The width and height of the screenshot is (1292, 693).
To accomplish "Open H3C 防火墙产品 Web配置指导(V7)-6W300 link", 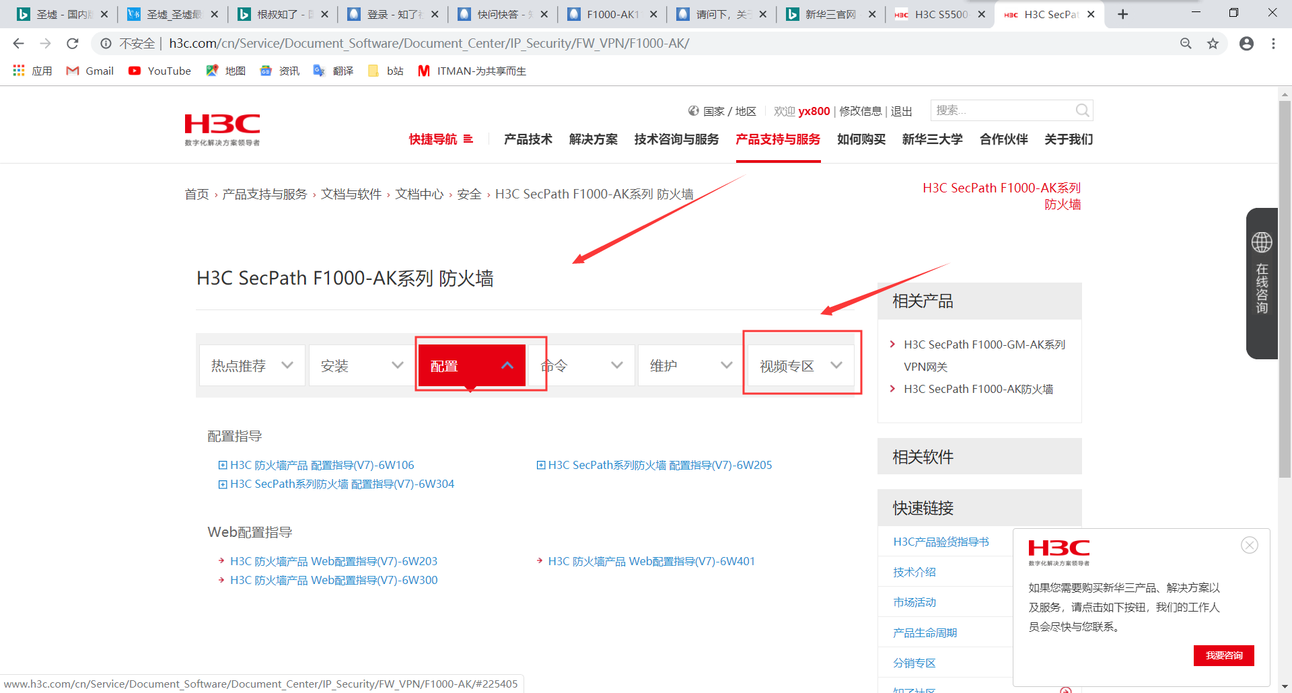I will coord(334,580).
